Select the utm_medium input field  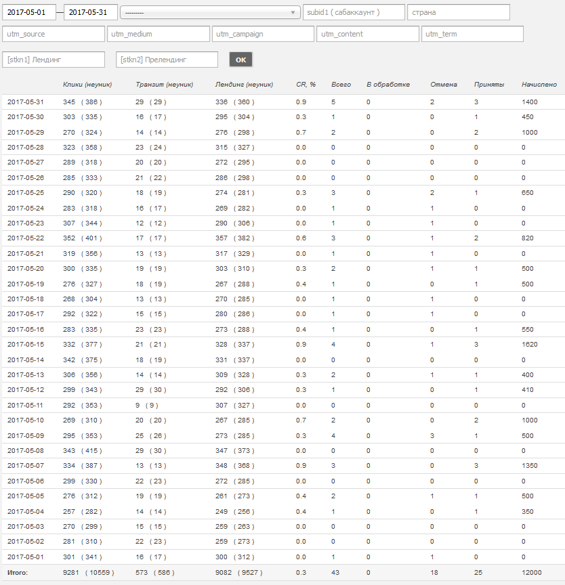pyautogui.click(x=158, y=34)
